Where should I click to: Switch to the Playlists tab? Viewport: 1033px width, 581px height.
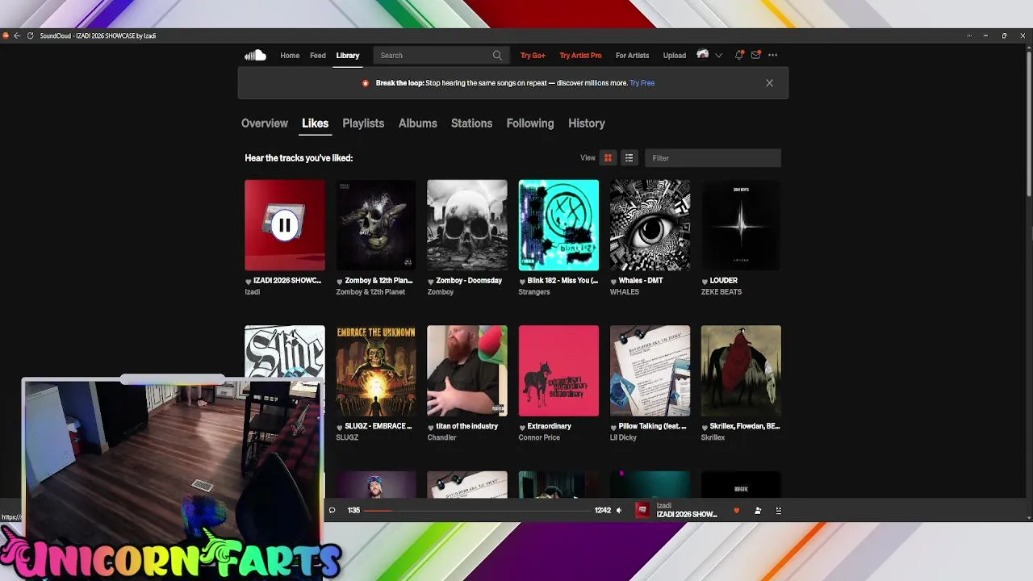pyautogui.click(x=363, y=123)
